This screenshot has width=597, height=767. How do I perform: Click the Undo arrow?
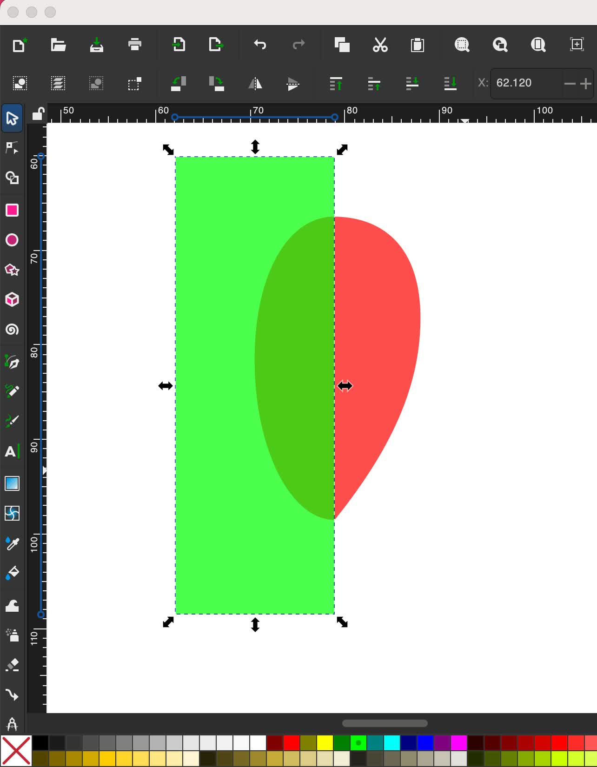(260, 45)
